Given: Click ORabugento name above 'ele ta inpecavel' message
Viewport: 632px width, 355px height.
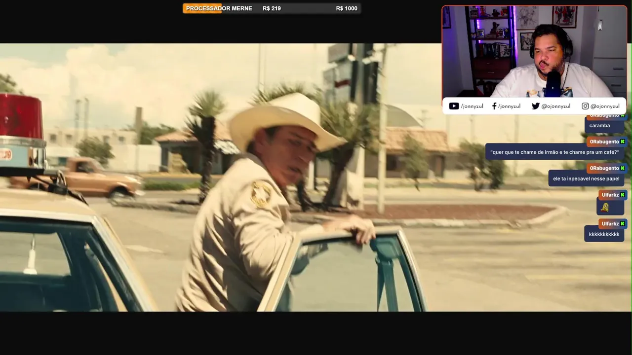Looking at the screenshot, I should [604, 168].
